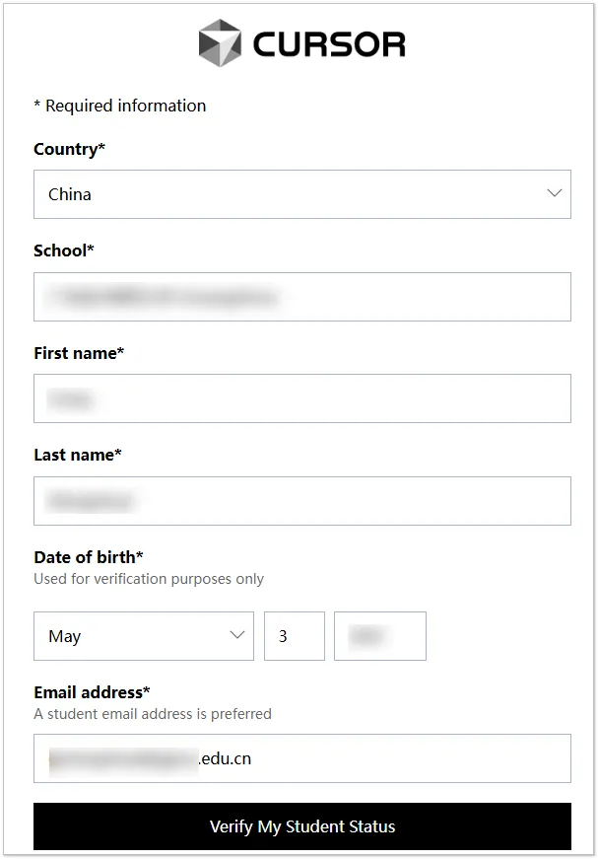Focus the School input field
Viewport: 598px width, 859px height.
[302, 297]
